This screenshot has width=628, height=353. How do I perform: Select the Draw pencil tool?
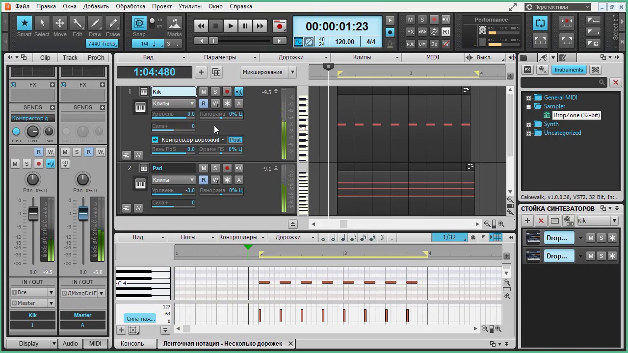click(95, 23)
